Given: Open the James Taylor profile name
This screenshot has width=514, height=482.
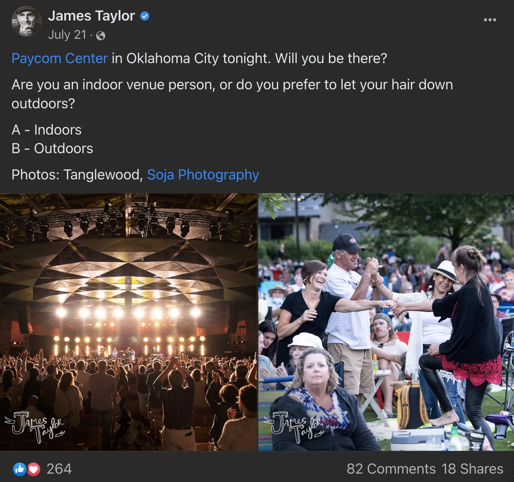Looking at the screenshot, I should click(92, 16).
